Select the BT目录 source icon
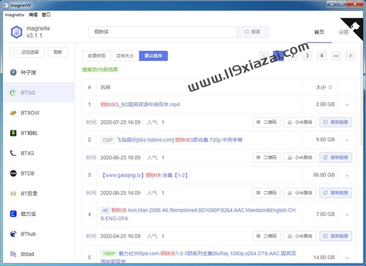The width and height of the screenshot is (366, 266). coord(13,193)
